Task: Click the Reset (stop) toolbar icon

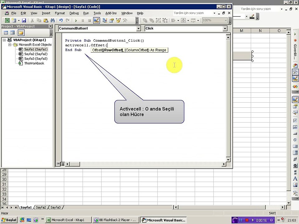Action: [x=89, y=21]
